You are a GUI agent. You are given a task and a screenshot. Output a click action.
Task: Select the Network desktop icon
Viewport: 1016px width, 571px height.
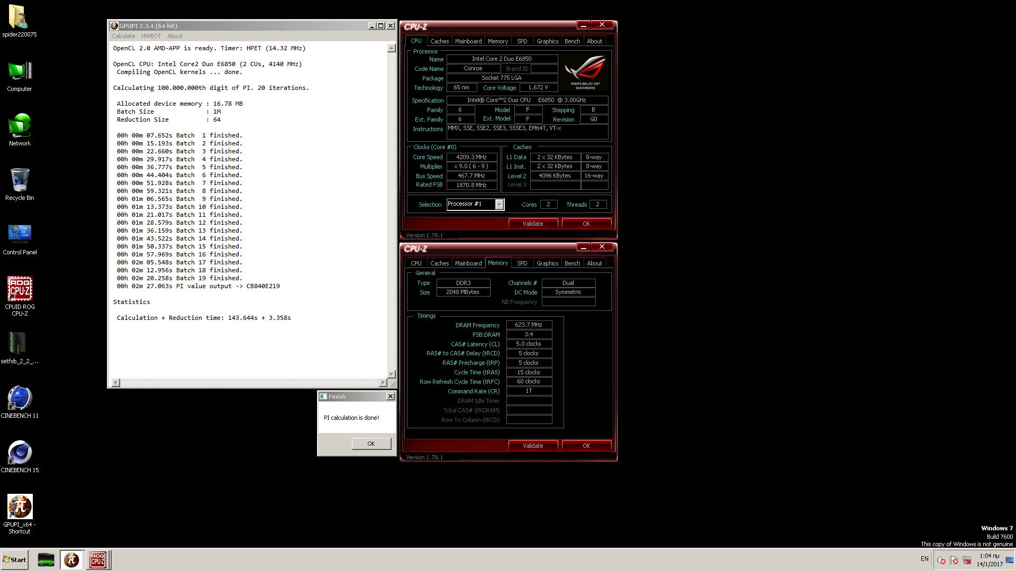point(19,130)
